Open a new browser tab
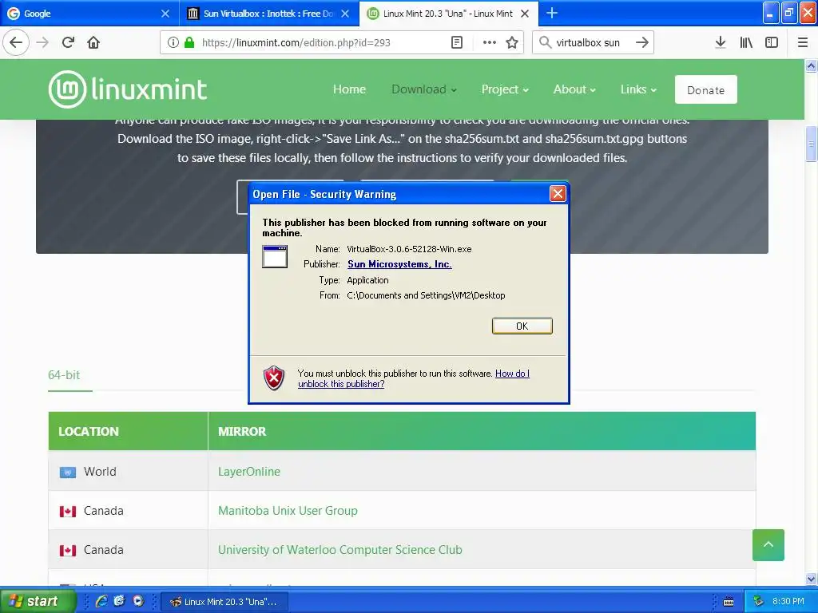Viewport: 818px width, 613px height. pyautogui.click(x=551, y=13)
